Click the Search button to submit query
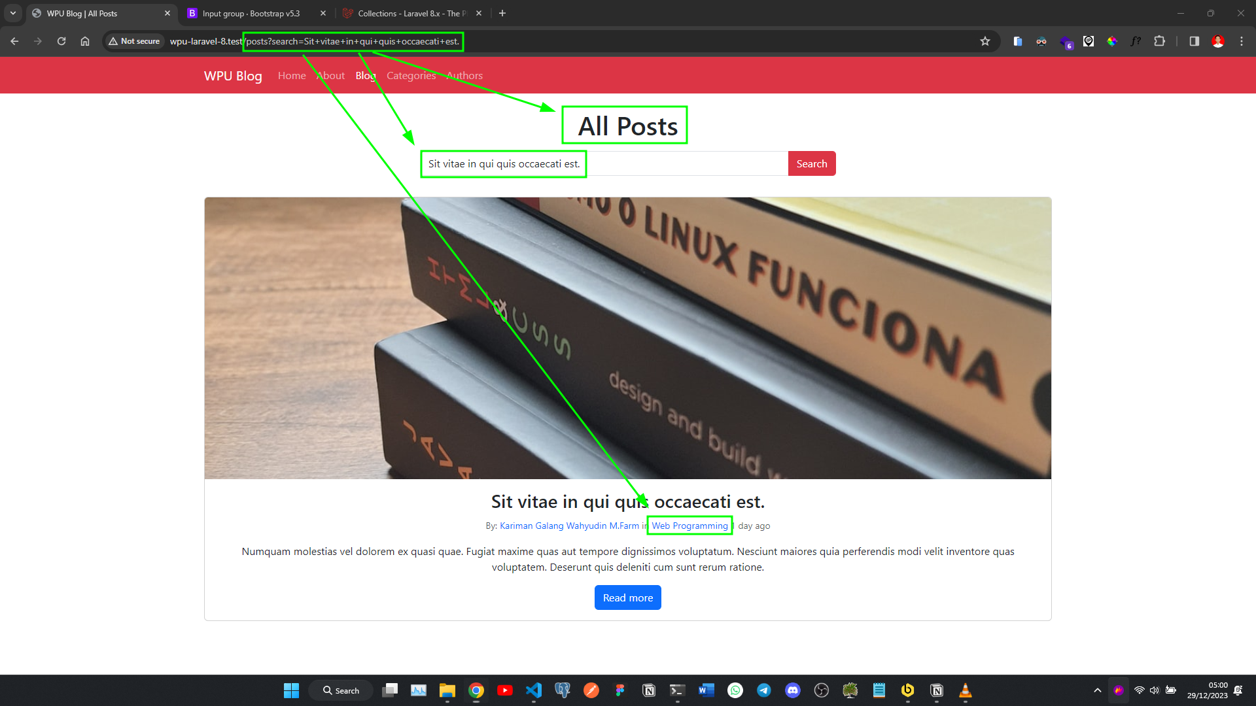 pyautogui.click(x=811, y=163)
